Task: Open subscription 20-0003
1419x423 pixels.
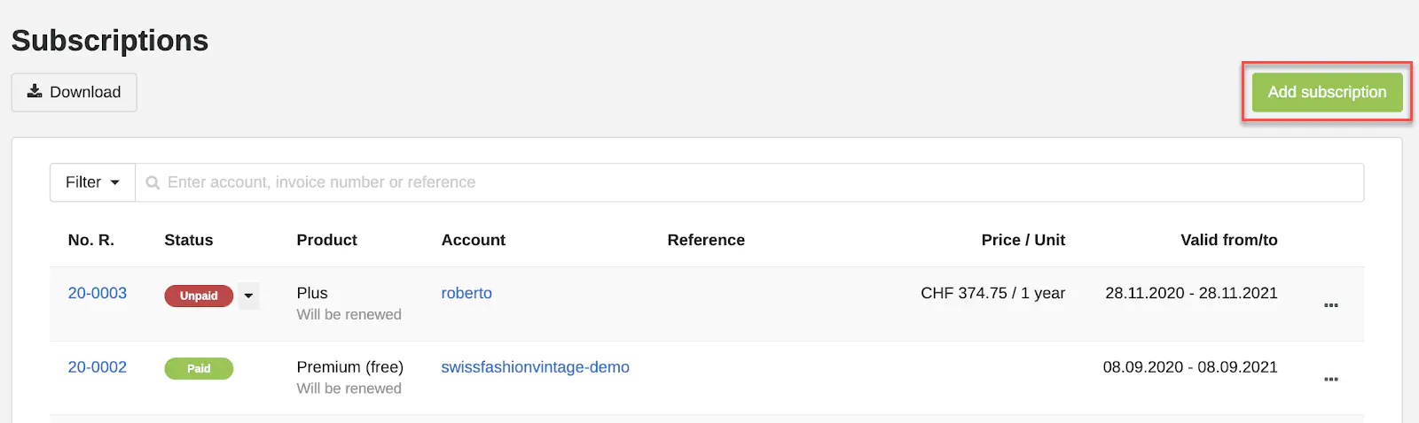Action: tap(98, 293)
